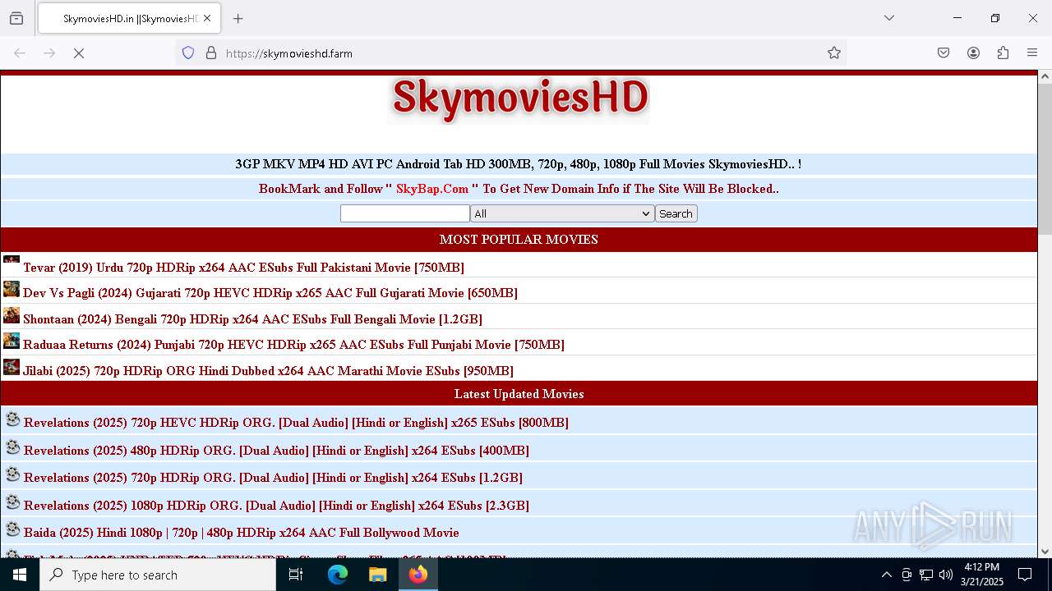Click thumbnail beside Dev Vs Pagli
Viewport: 1052px width, 591px height.
(12, 289)
